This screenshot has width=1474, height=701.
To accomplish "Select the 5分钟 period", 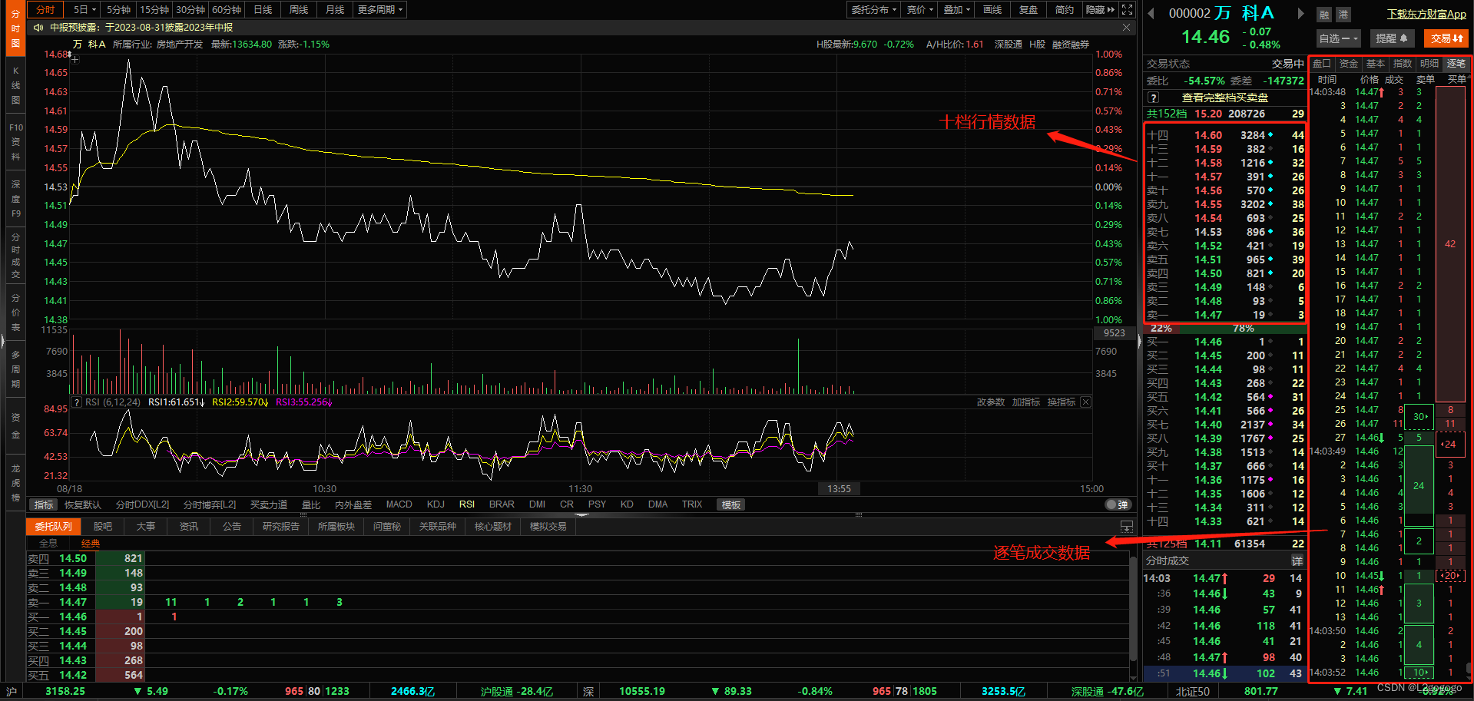I will coord(118,10).
